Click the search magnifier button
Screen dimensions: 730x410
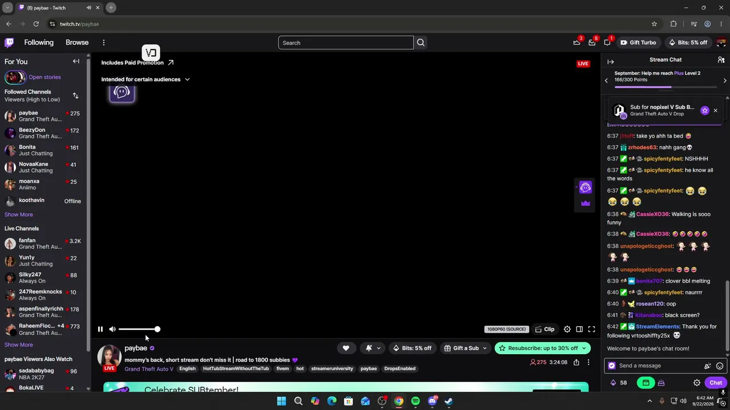click(x=421, y=43)
